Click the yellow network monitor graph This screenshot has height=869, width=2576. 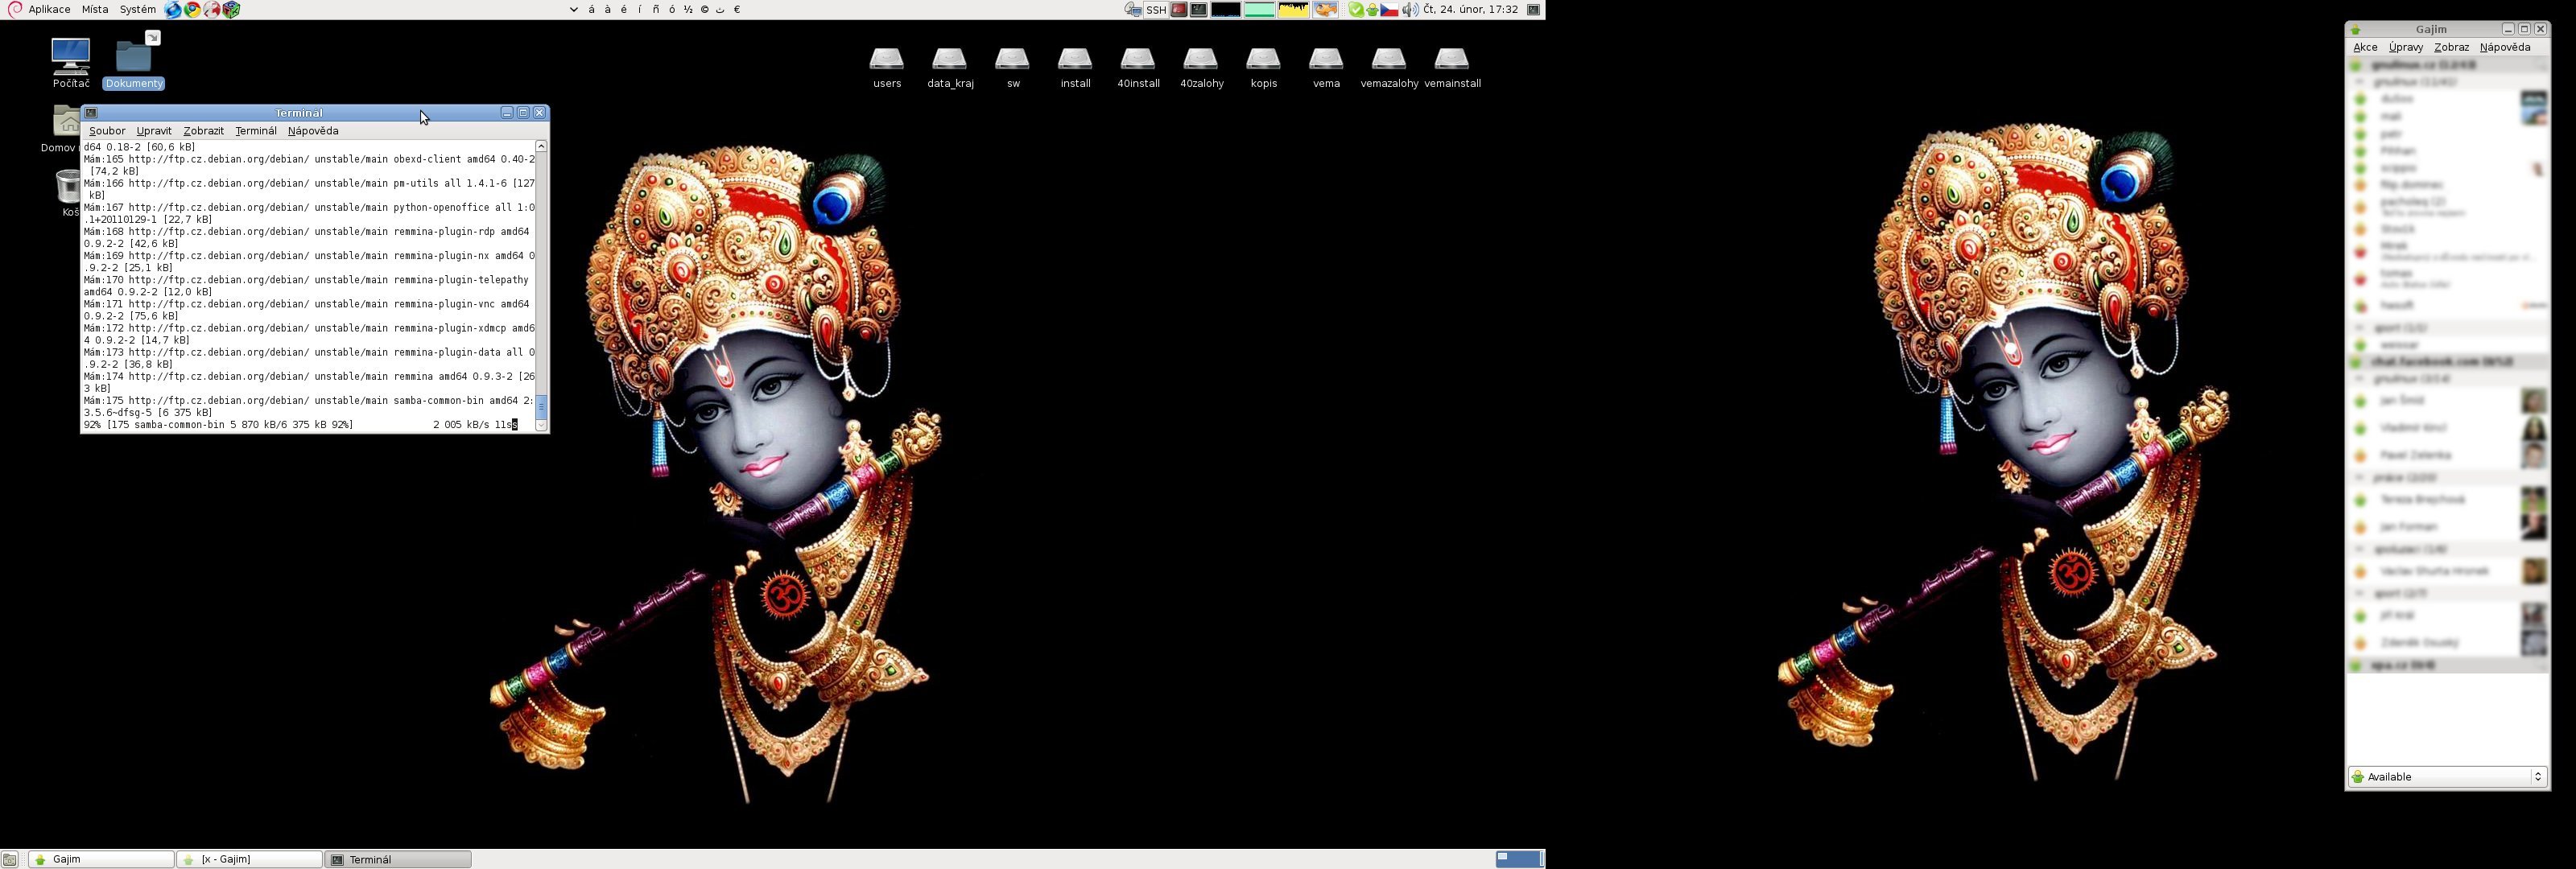1294,10
